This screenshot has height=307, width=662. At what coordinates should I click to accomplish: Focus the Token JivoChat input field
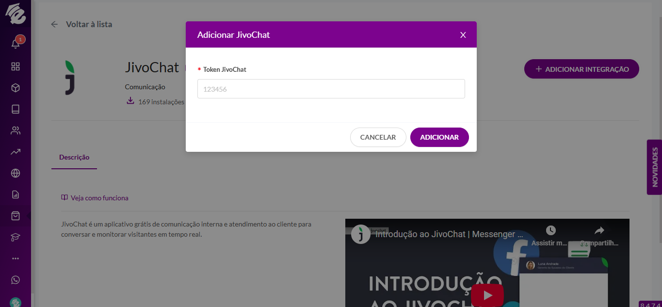pos(331,89)
